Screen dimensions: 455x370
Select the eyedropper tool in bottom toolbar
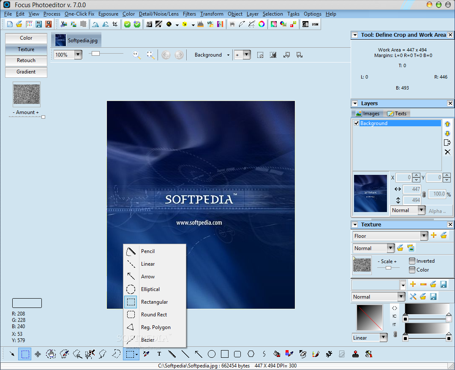(x=146, y=354)
